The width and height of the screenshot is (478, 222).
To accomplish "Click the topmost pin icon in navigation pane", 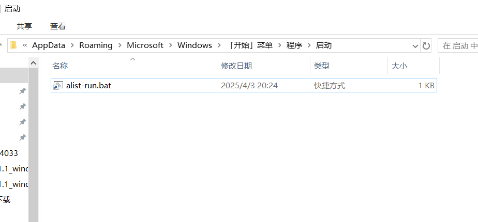I will tap(22, 91).
